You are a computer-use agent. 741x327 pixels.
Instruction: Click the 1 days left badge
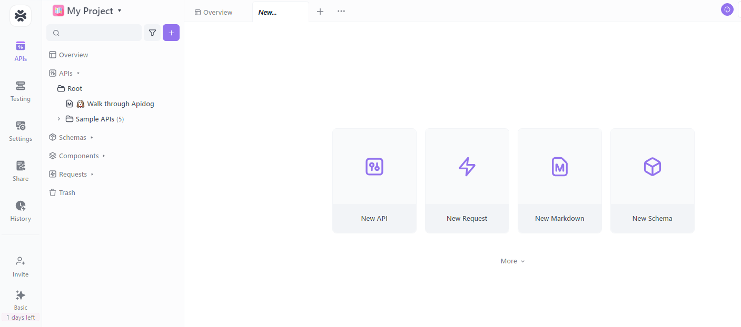coord(21,318)
